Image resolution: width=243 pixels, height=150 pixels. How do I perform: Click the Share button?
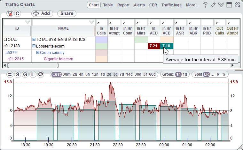click(67, 13)
